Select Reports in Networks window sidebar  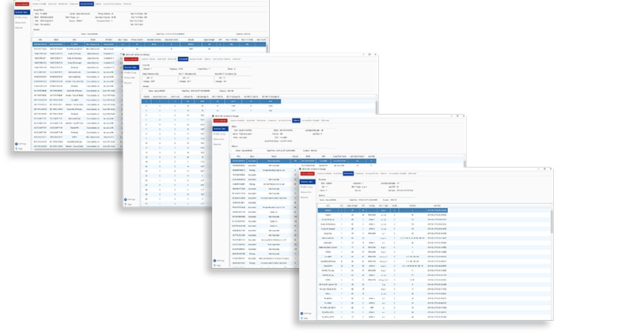pyautogui.click(x=305, y=197)
